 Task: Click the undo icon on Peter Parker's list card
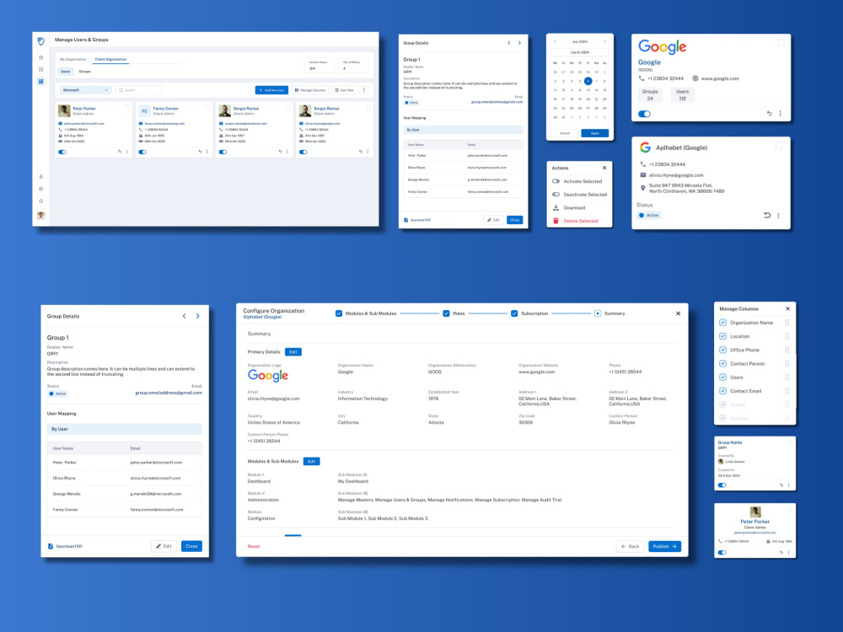tap(120, 152)
